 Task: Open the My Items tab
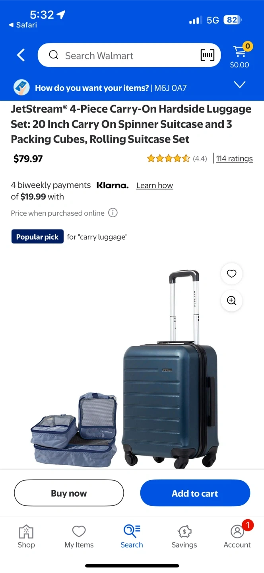tap(79, 537)
